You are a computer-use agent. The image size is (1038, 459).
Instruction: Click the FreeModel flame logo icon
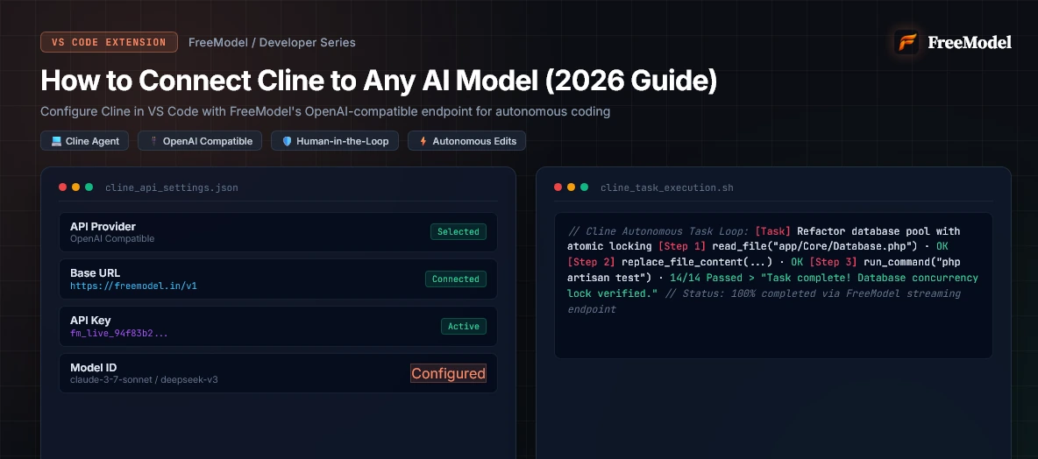click(906, 42)
